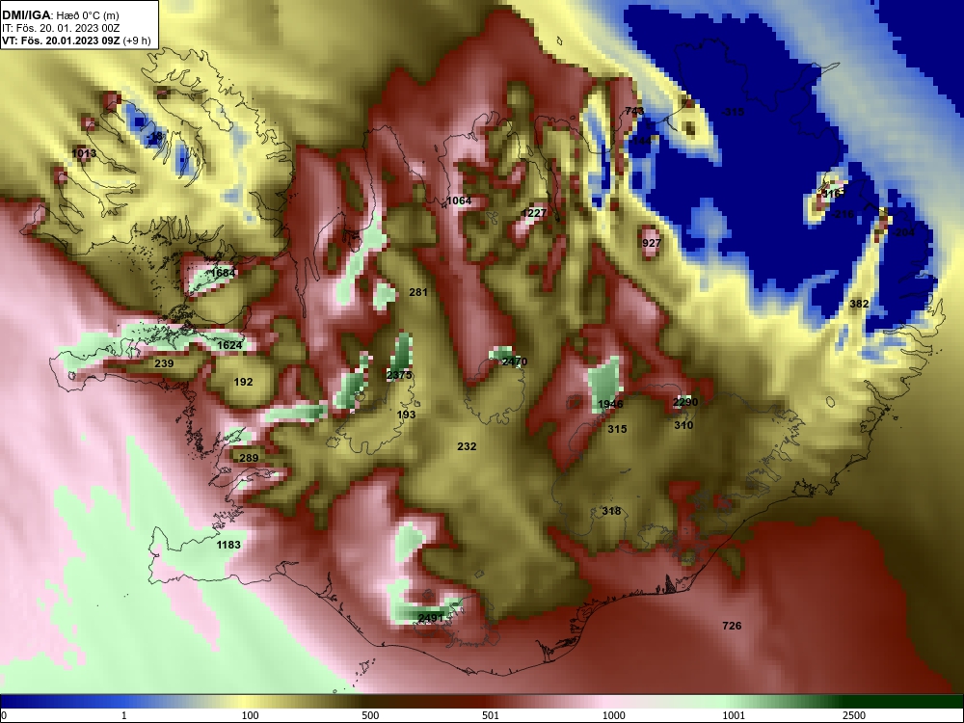Click the -204 value label

[903, 232]
